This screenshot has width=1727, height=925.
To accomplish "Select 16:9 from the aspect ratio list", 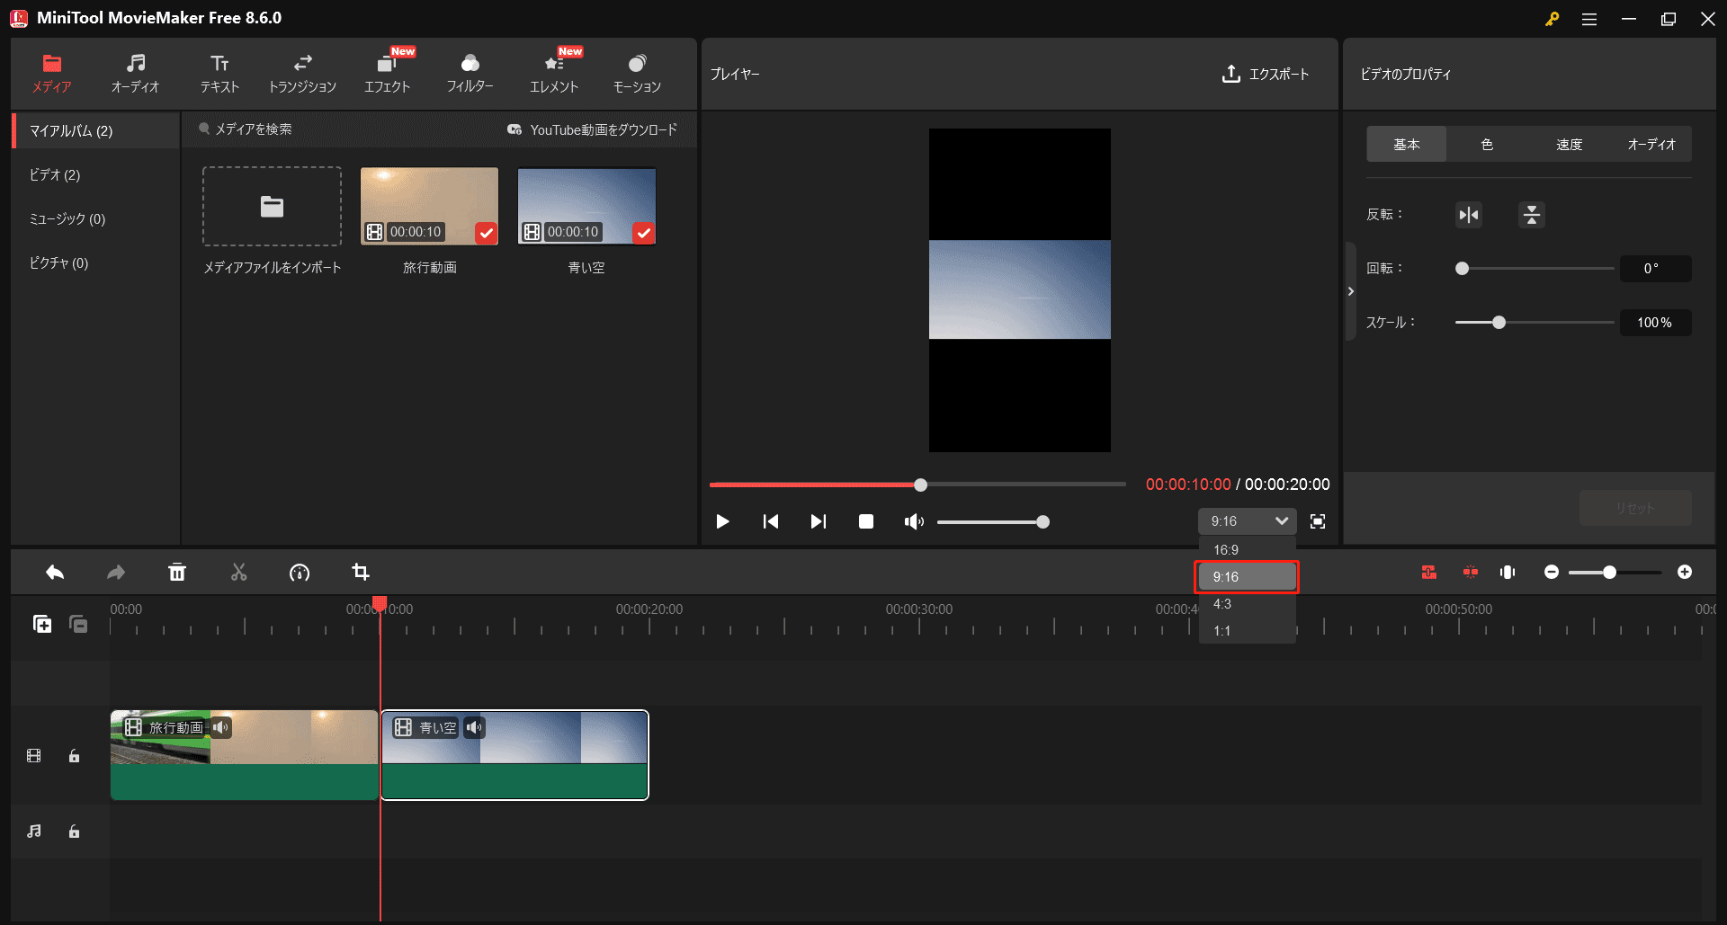I will point(1227,549).
